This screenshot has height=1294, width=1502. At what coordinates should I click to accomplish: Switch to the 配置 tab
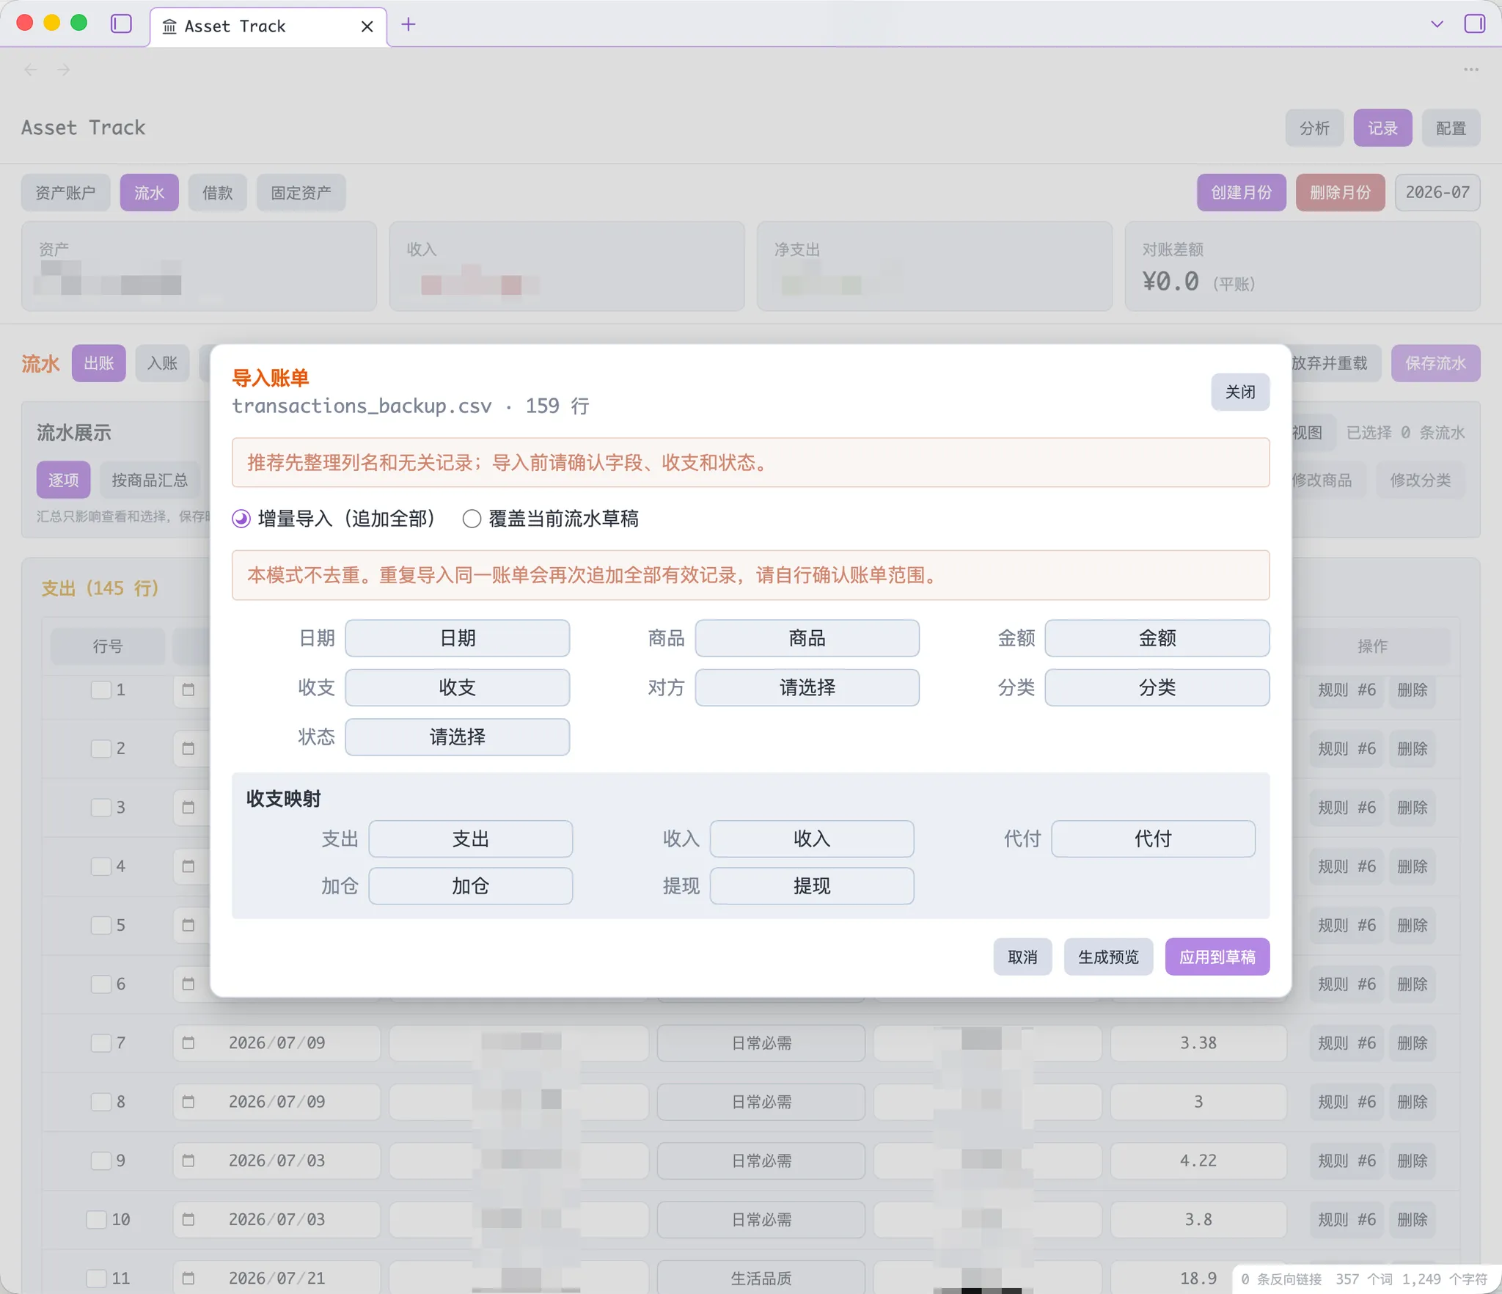[x=1451, y=128]
